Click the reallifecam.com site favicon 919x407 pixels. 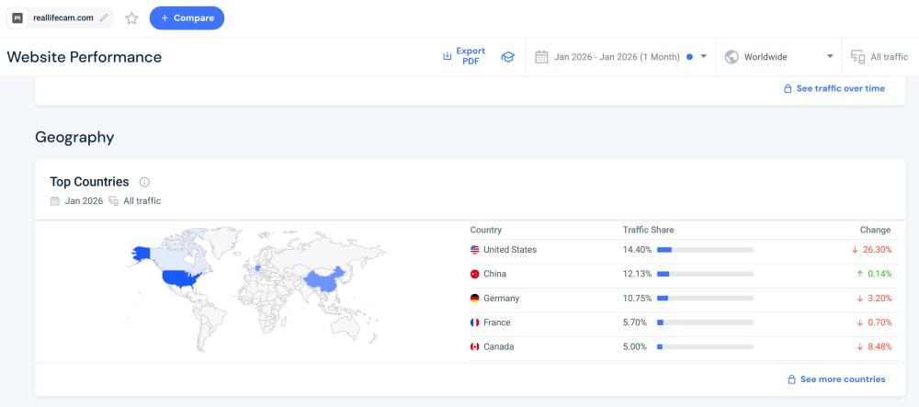pos(17,17)
